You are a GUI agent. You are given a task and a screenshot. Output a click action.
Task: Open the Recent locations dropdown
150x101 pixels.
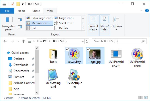coord(18,41)
